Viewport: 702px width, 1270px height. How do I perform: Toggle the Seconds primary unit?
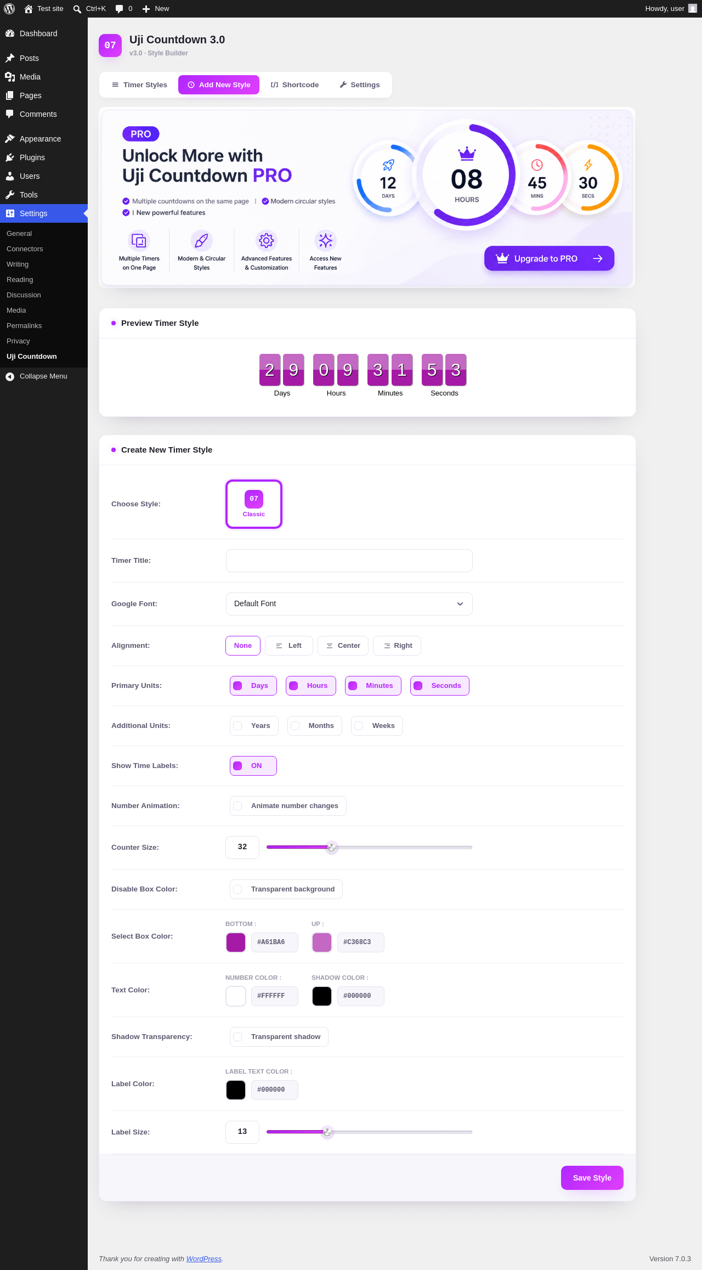click(x=440, y=686)
